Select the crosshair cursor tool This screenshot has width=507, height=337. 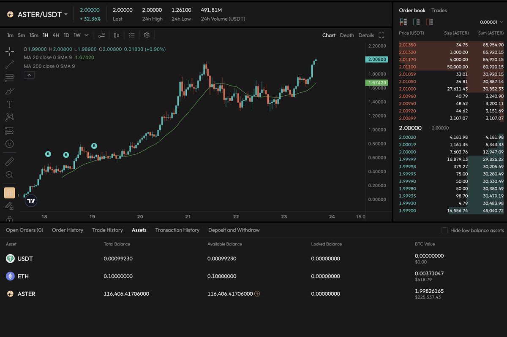click(x=9, y=51)
